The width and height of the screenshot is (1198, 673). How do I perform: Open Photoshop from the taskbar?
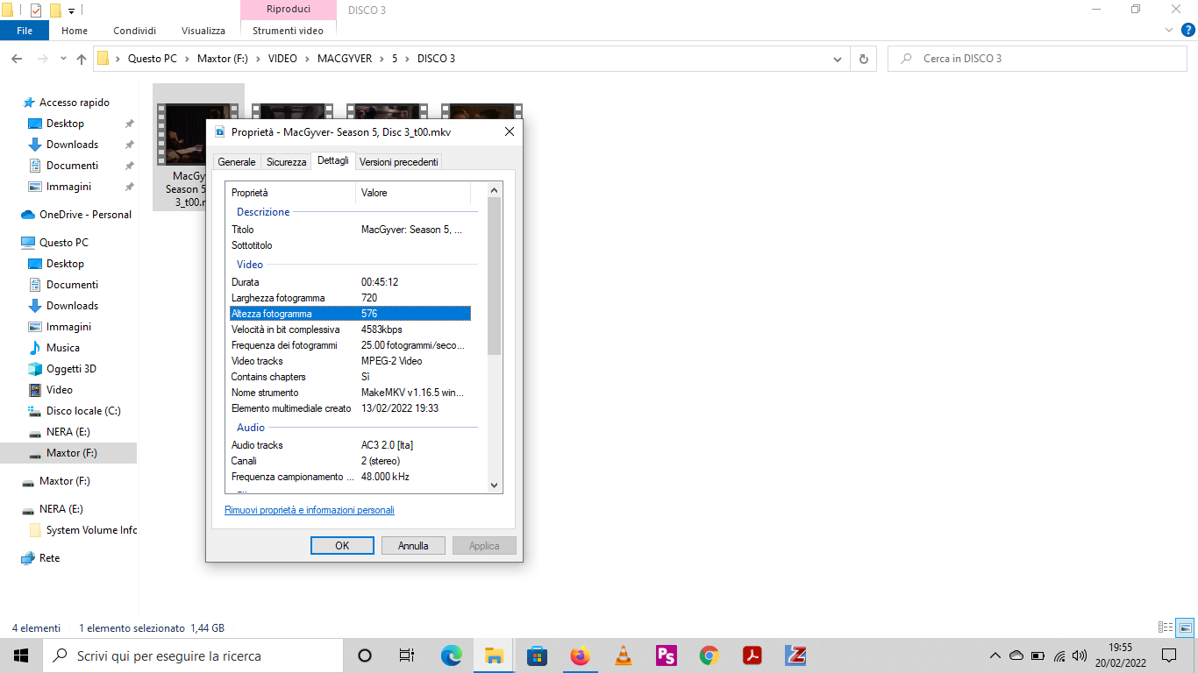[x=666, y=655]
